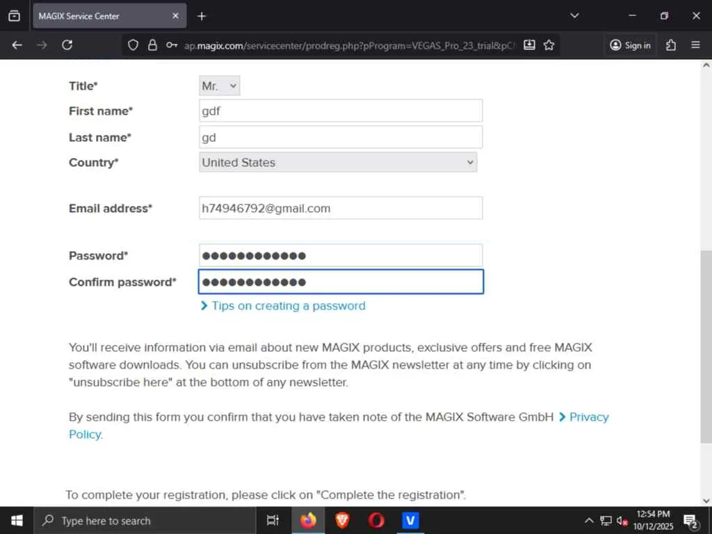Click the scrollbar up arrow
Image resolution: width=712 pixels, height=534 pixels.
(x=706, y=65)
